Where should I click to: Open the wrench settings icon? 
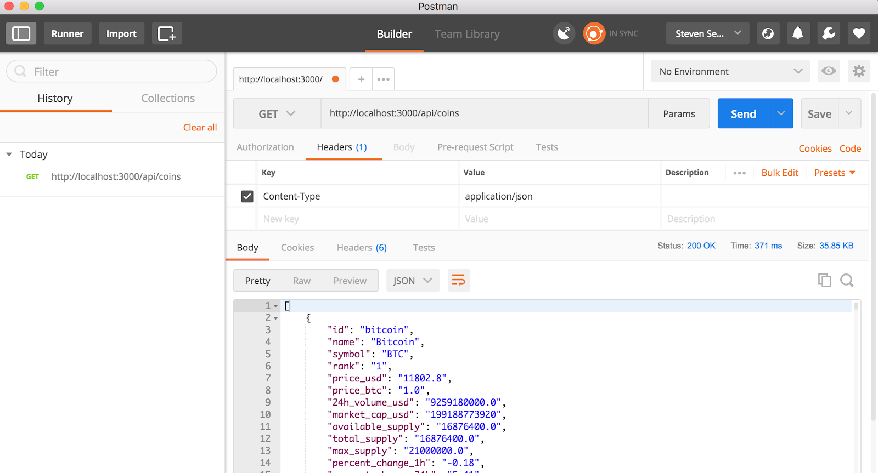tap(829, 33)
